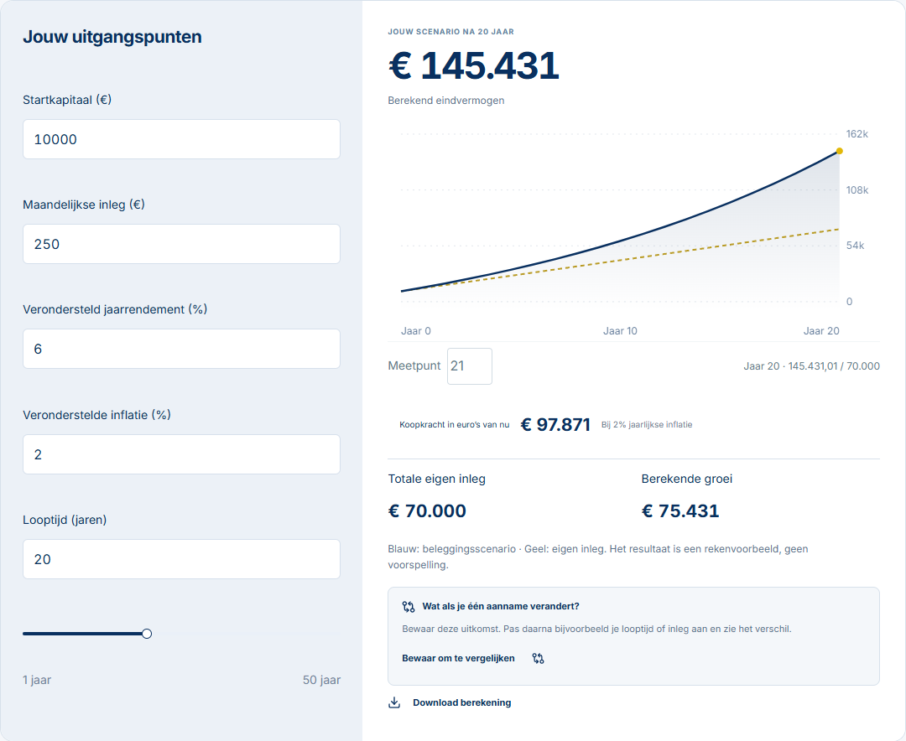Click the '50 jaar' slider maximum label
This screenshot has height=741, width=906.
322,680
